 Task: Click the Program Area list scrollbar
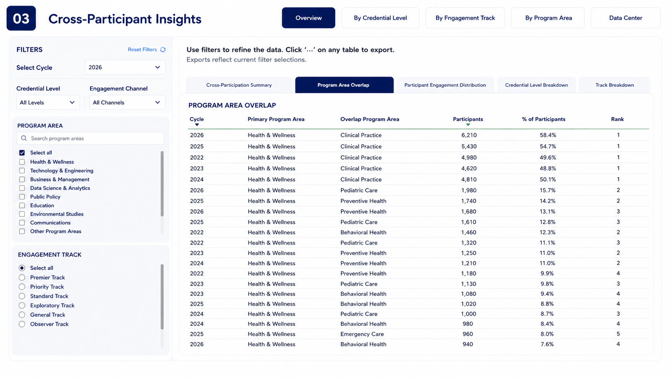(162, 184)
